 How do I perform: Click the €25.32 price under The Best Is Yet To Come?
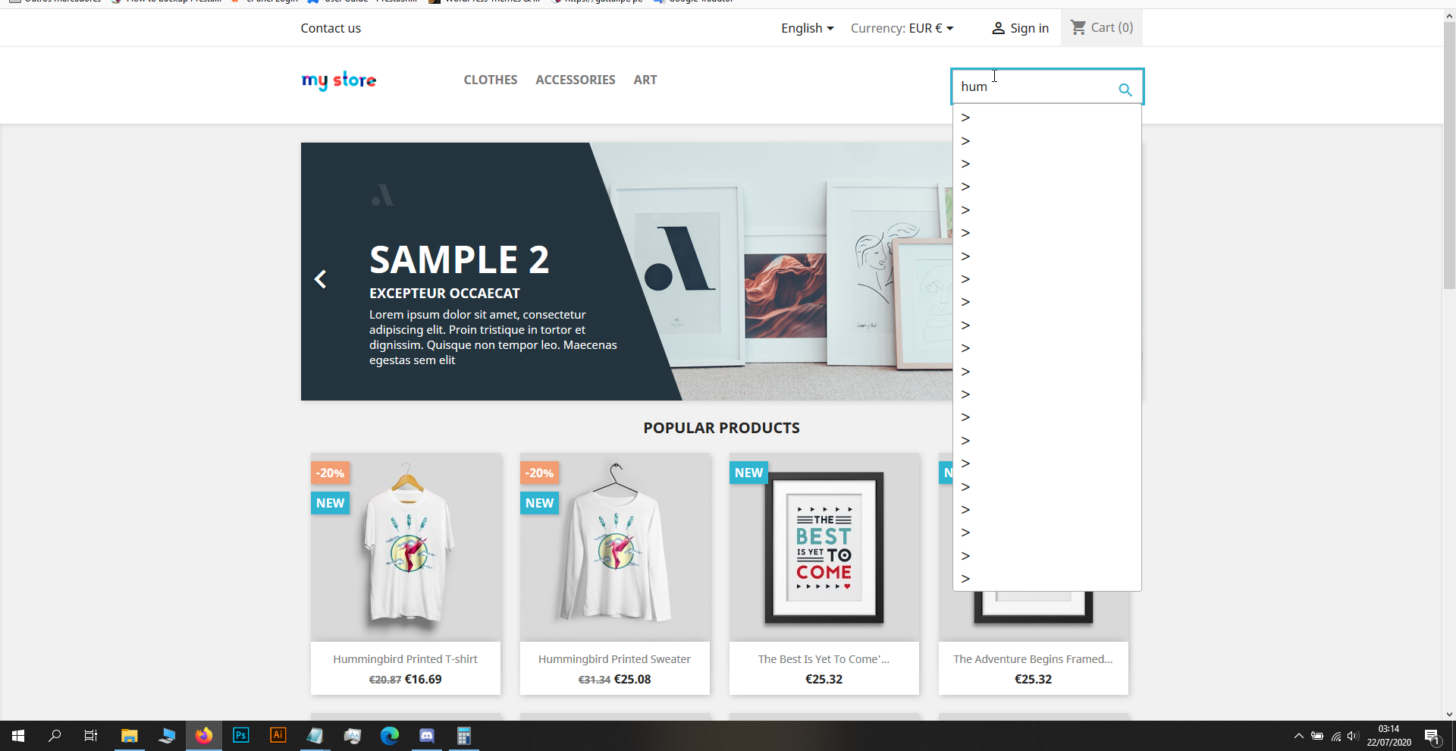(x=824, y=680)
